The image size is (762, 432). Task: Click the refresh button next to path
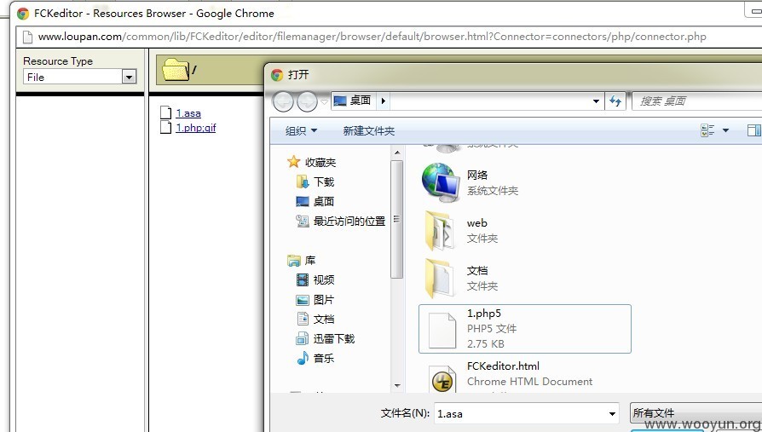[615, 101]
